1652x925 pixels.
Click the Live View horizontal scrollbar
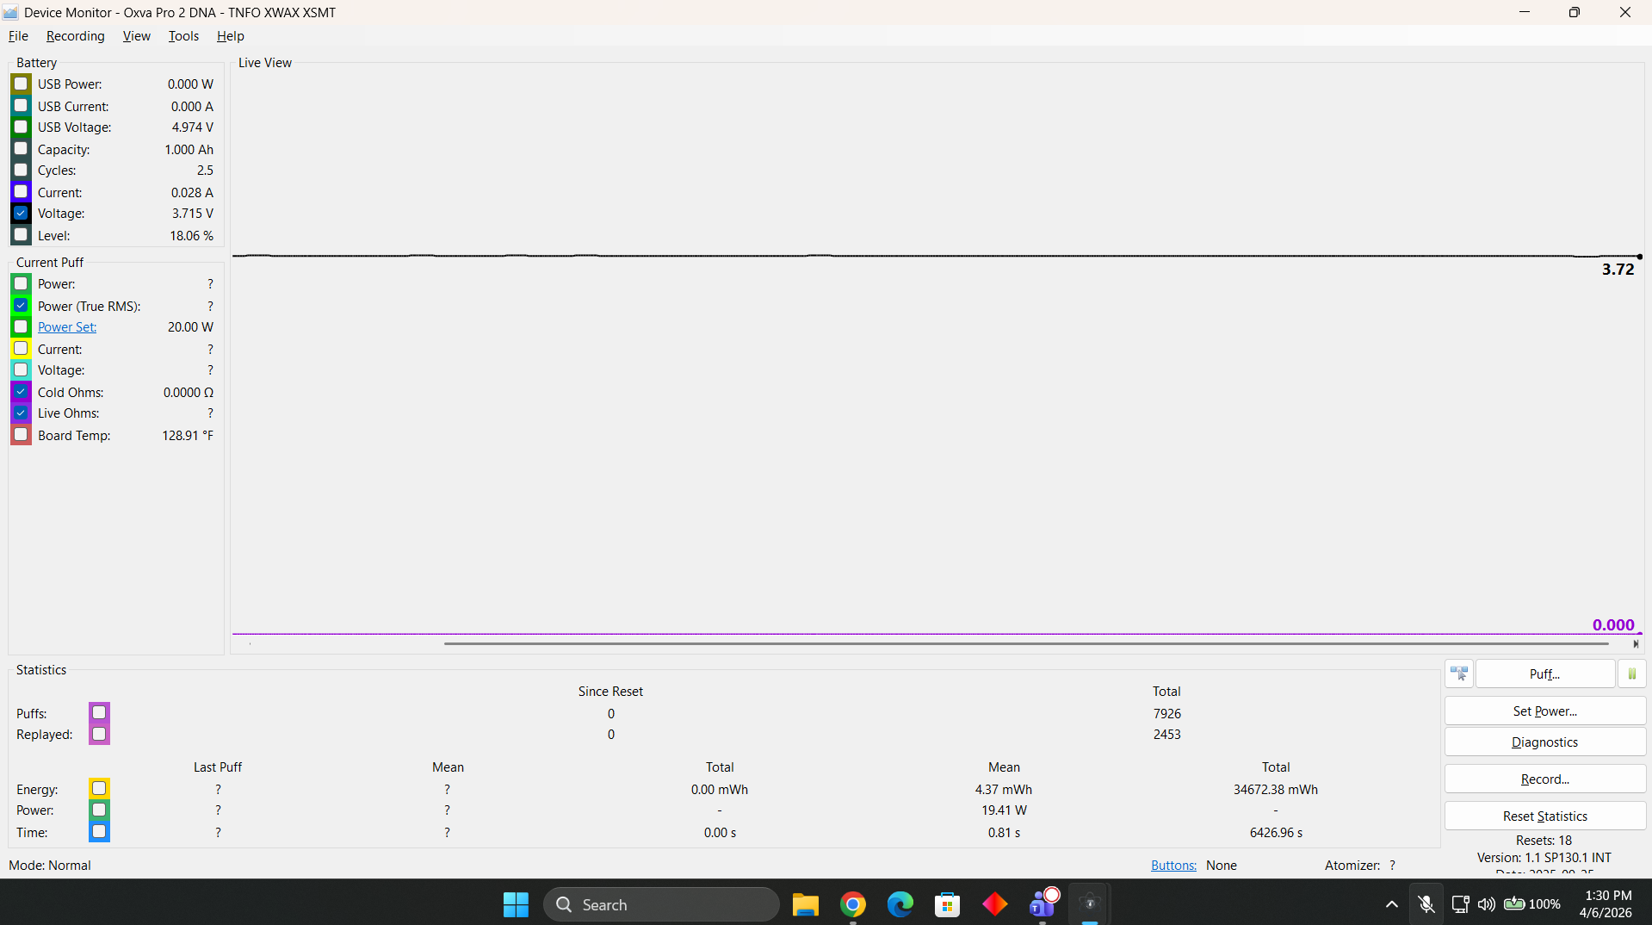click(1024, 643)
